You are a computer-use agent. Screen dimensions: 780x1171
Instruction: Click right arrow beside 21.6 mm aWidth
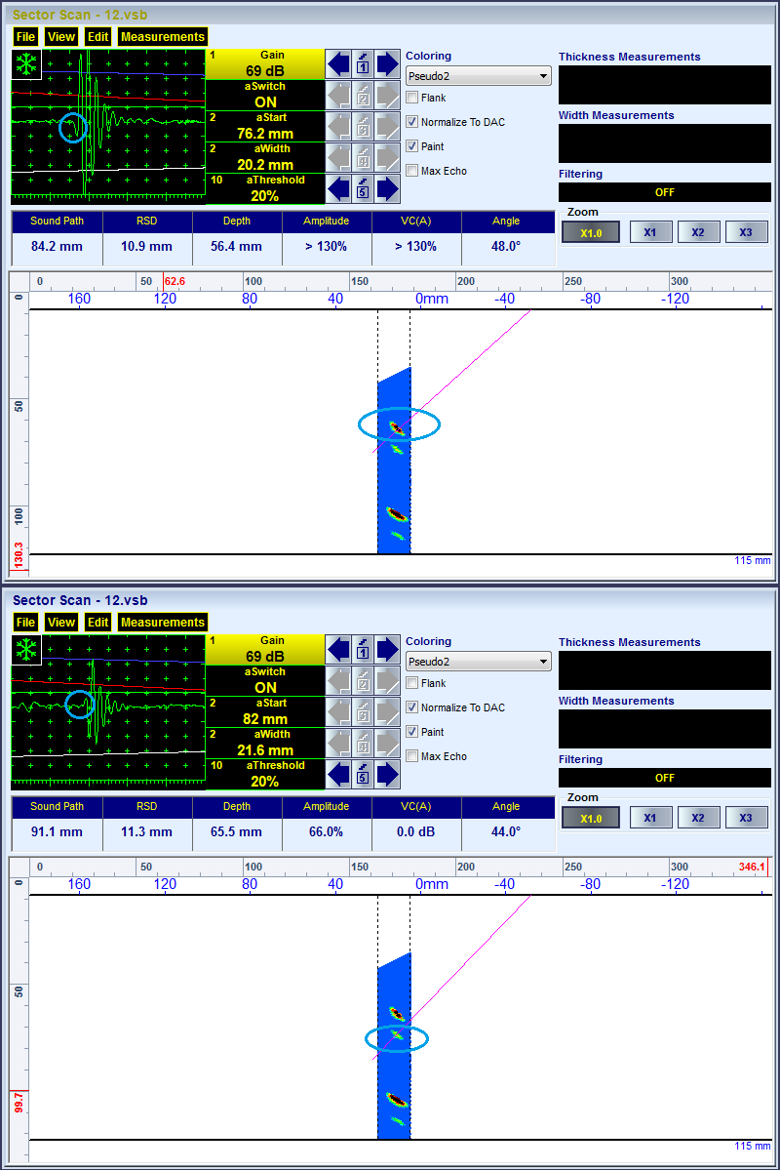coord(388,743)
